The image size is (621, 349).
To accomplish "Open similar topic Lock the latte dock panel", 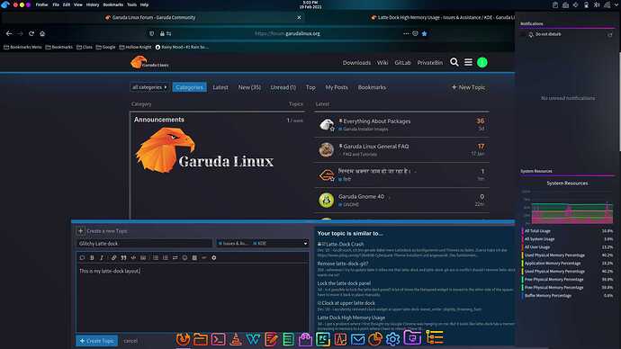I will click(x=344, y=283).
